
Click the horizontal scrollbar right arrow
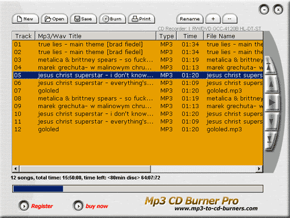[259, 169]
